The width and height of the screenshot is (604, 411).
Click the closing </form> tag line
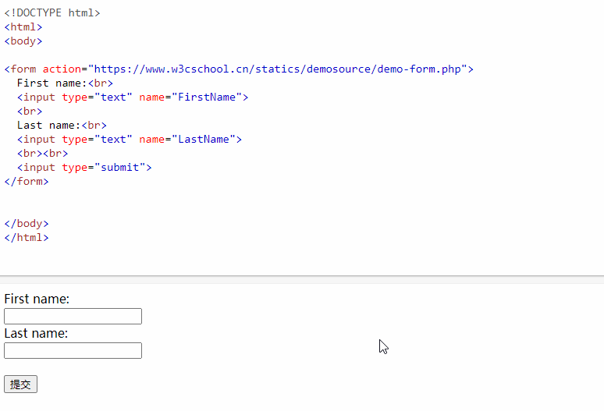[27, 182]
